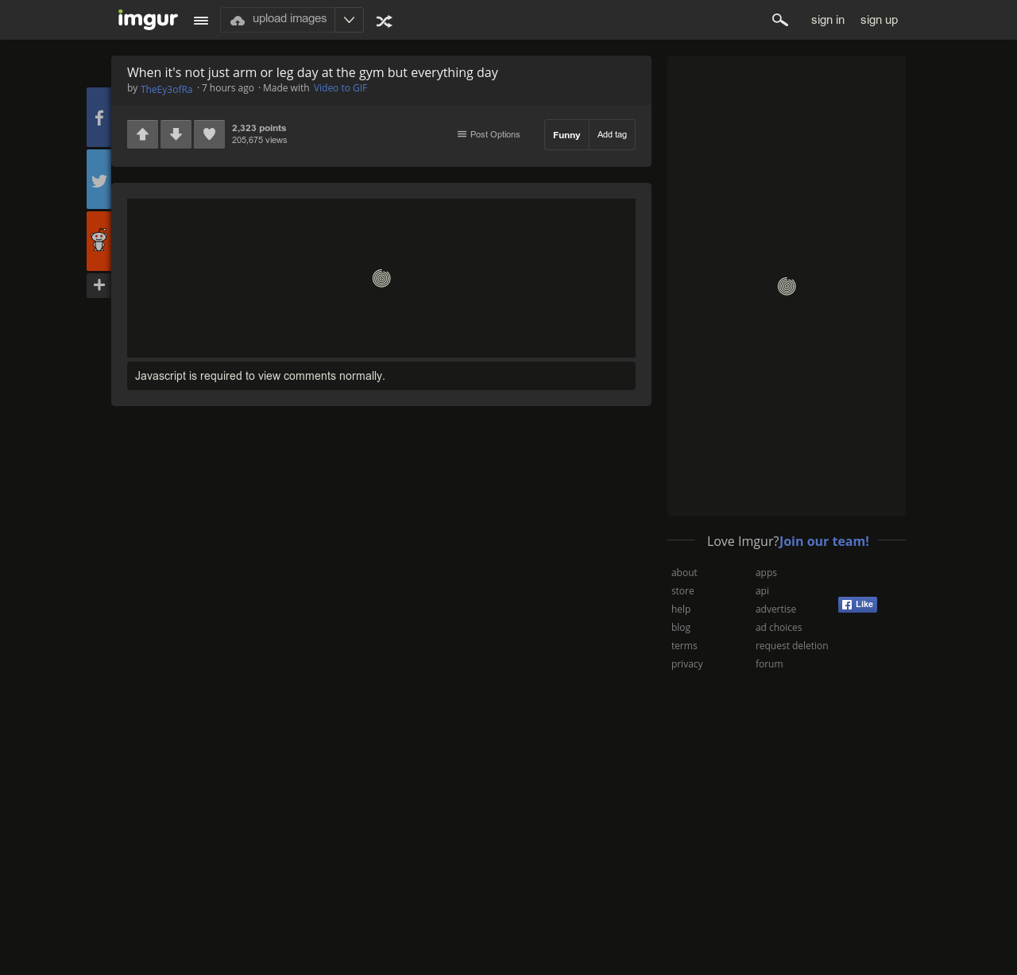The height and width of the screenshot is (975, 1017).
Task: Click the 2,323 points text
Action: pyautogui.click(x=259, y=128)
